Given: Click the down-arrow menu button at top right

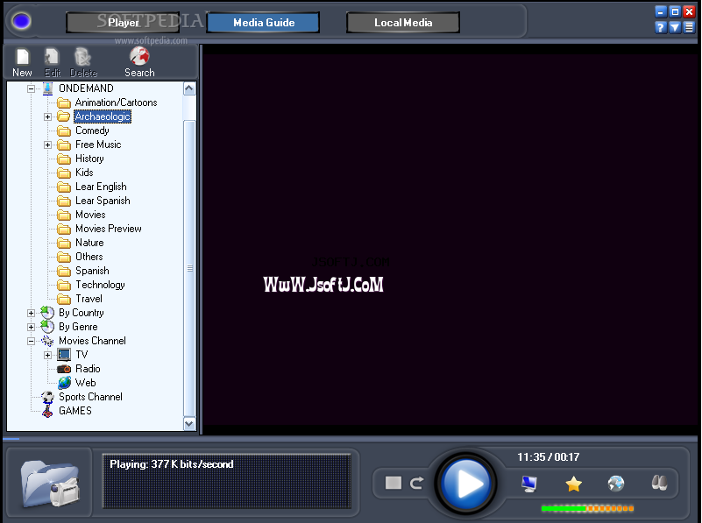Looking at the screenshot, I should click(x=675, y=28).
